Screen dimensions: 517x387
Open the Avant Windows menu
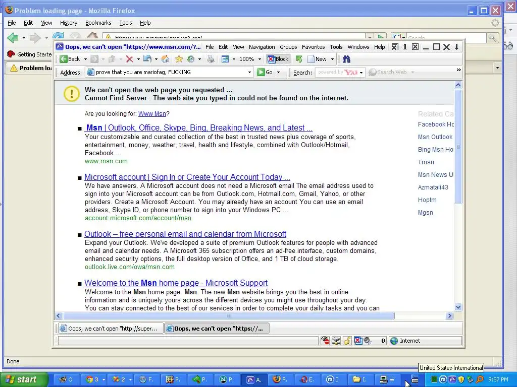(x=358, y=47)
